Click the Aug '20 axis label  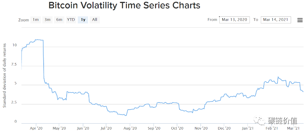[x=130, y=128]
